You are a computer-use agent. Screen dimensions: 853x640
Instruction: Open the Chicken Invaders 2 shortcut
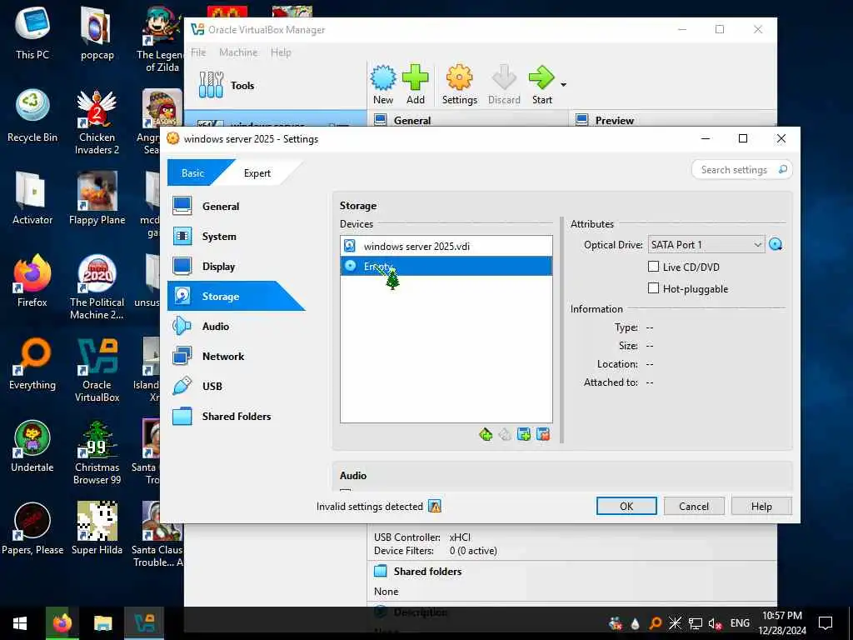pos(97,122)
